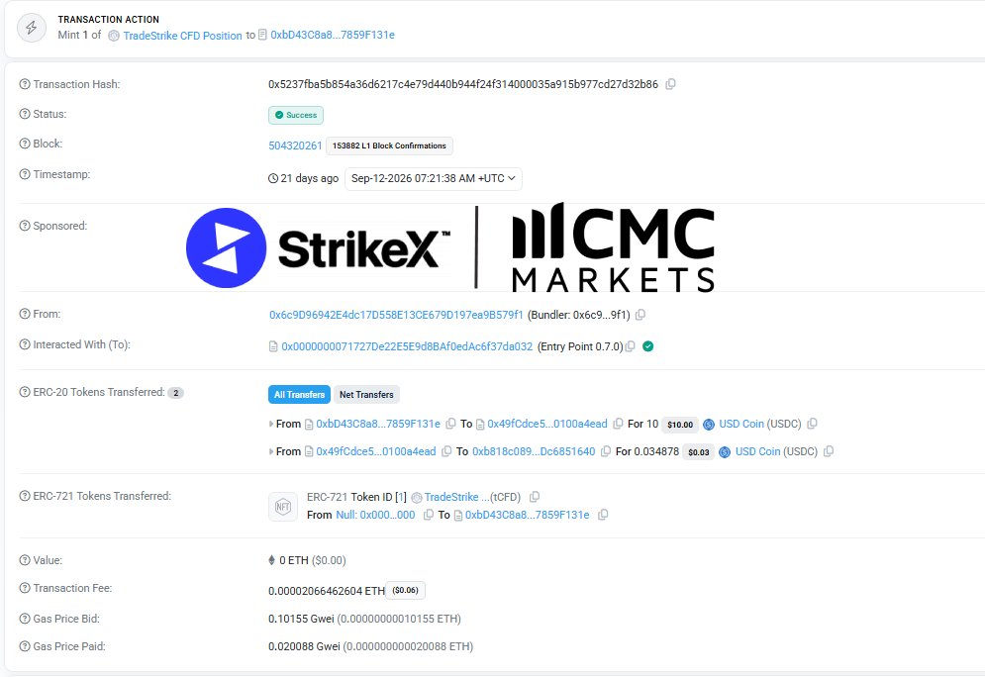The height and width of the screenshot is (677, 985).
Task: Click the help icon beside Value
Action: [x=25, y=559]
